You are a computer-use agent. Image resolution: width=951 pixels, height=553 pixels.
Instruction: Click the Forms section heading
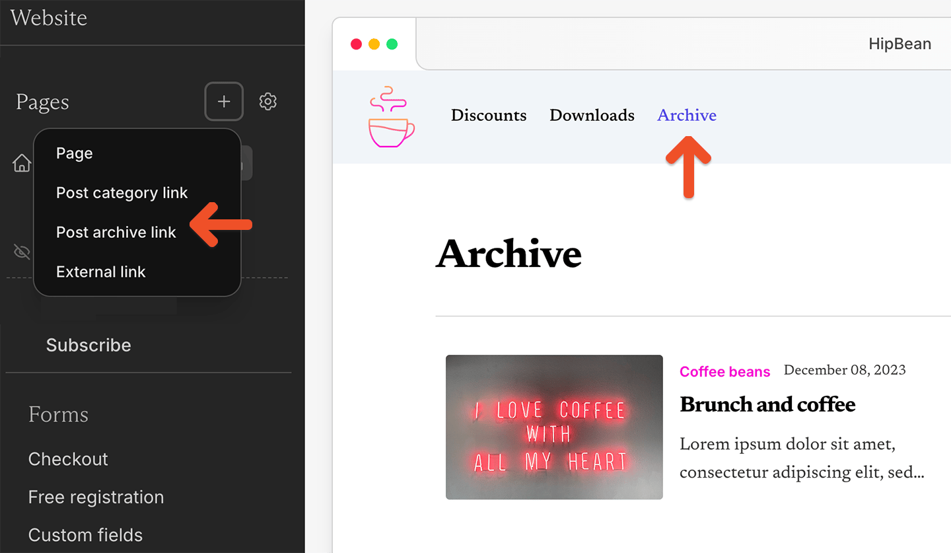pos(58,414)
